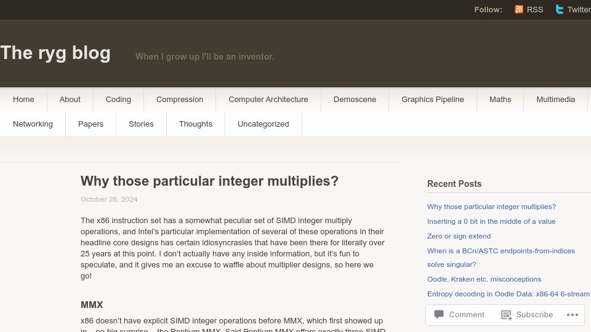The image size is (591, 332).
Task: Click the 'MMX' section heading
Action: [x=92, y=304]
